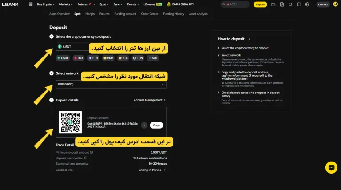Open Contract Info ending in 197955
This screenshot has height=190, width=341.
coord(152,170)
